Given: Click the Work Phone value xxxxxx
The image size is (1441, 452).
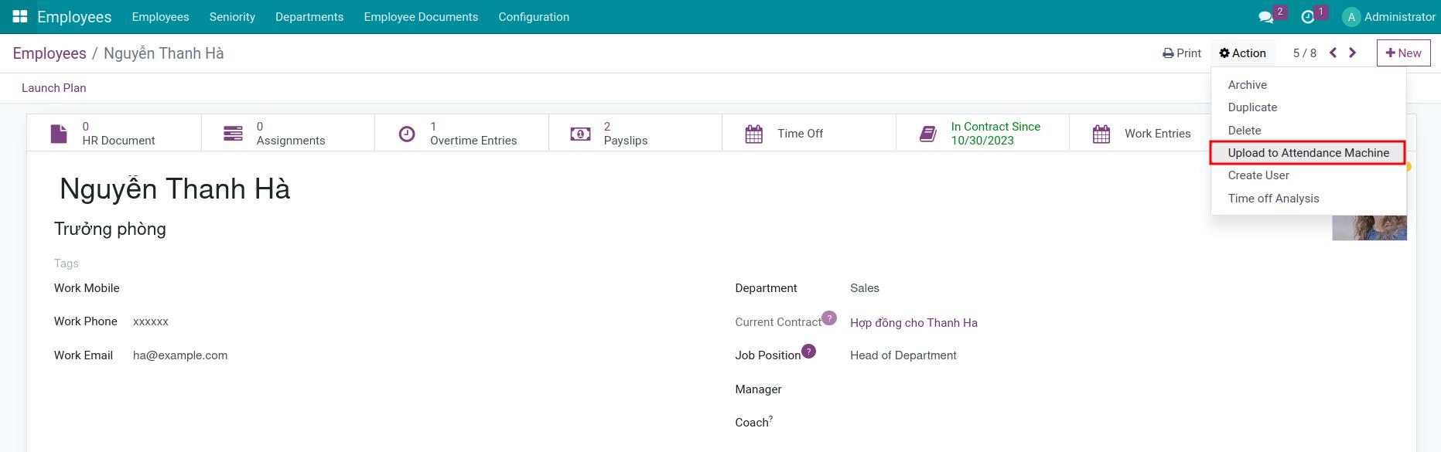Looking at the screenshot, I should [151, 321].
